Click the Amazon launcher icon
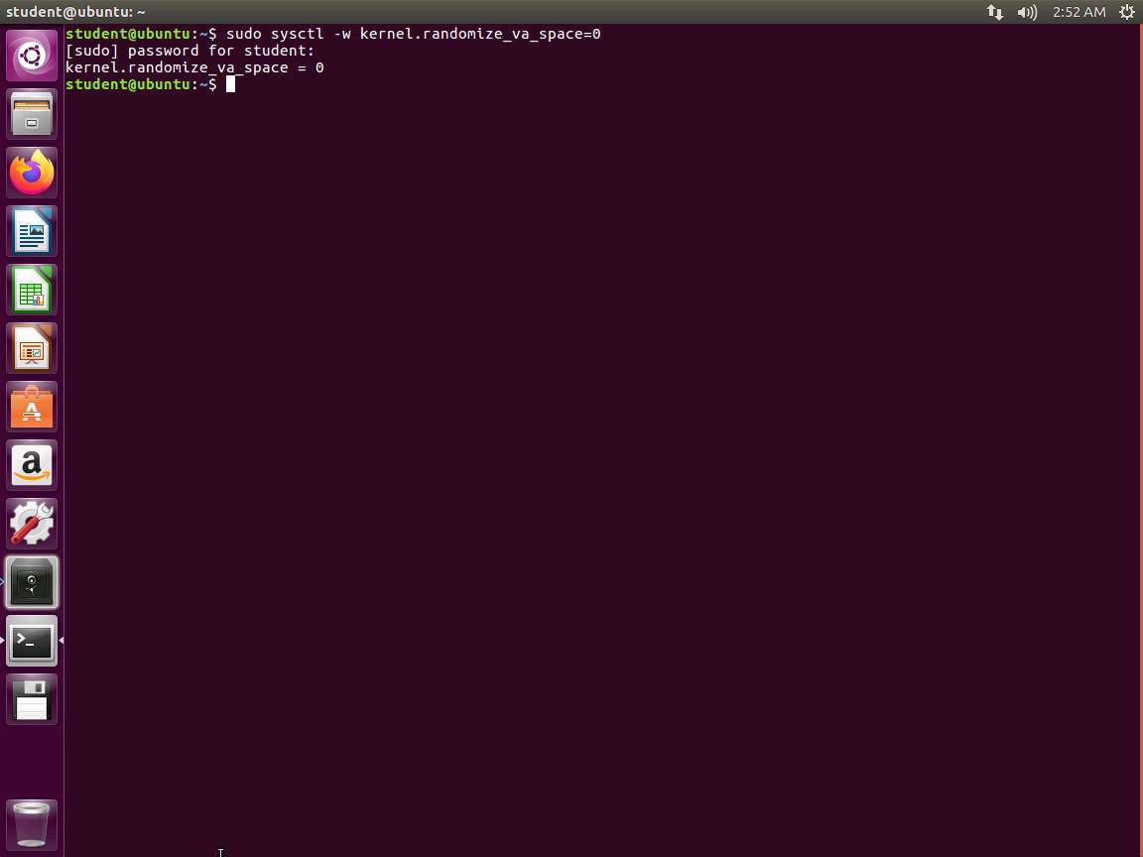Viewport: 1143px width, 857px height. point(32,465)
